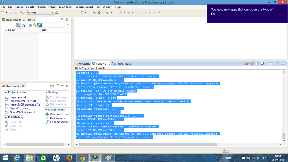
Task: Click the Console vertical scrollbar thumb
Action: pos(284,136)
